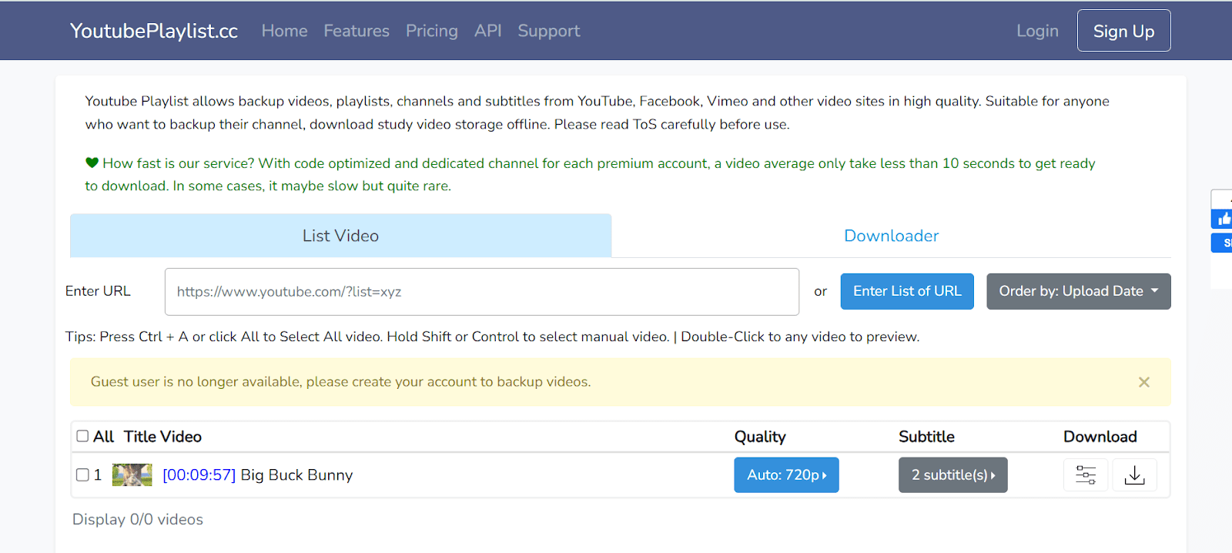Switch to the Downloader tab
The width and height of the screenshot is (1232, 553).
(x=891, y=236)
